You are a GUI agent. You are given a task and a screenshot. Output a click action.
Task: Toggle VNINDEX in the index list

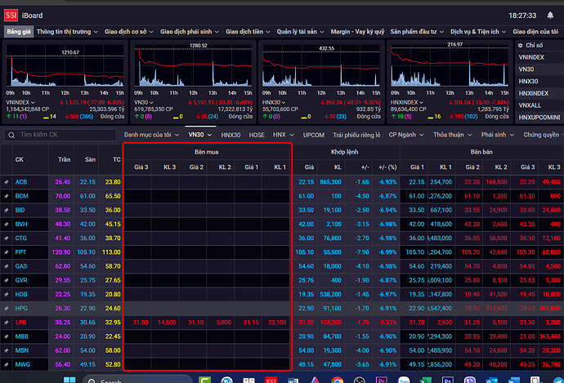(x=534, y=58)
